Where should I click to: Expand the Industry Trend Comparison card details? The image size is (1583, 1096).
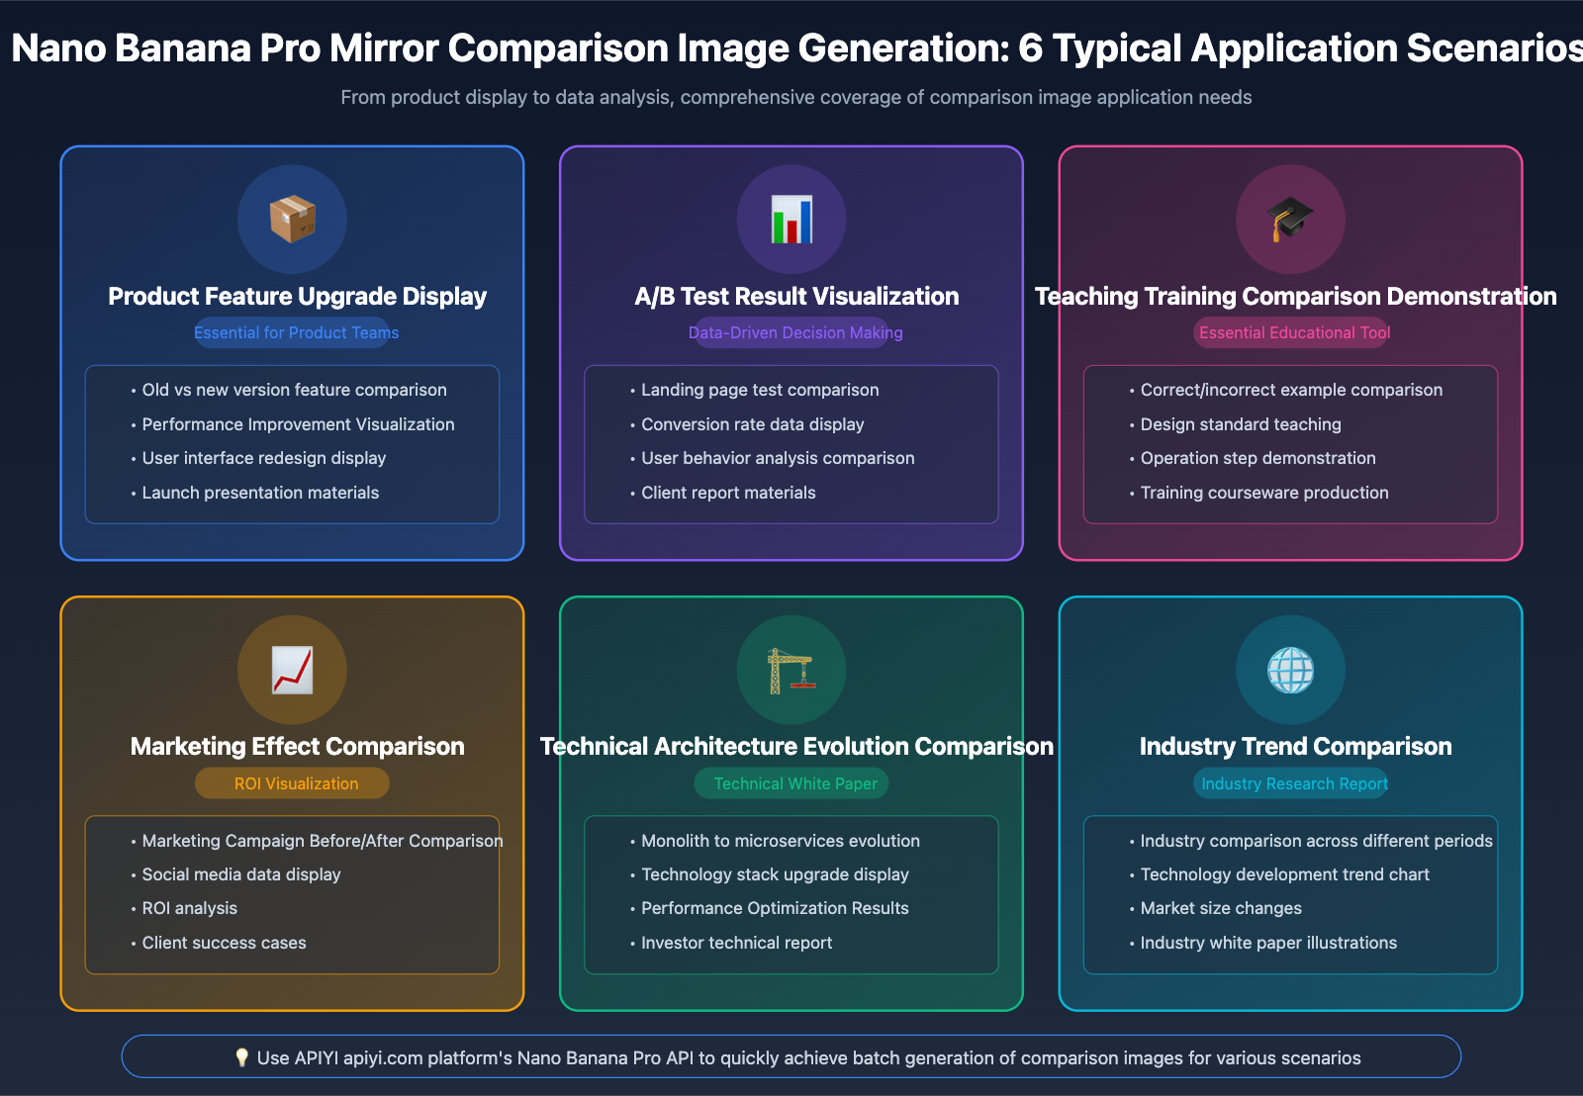1290,803
